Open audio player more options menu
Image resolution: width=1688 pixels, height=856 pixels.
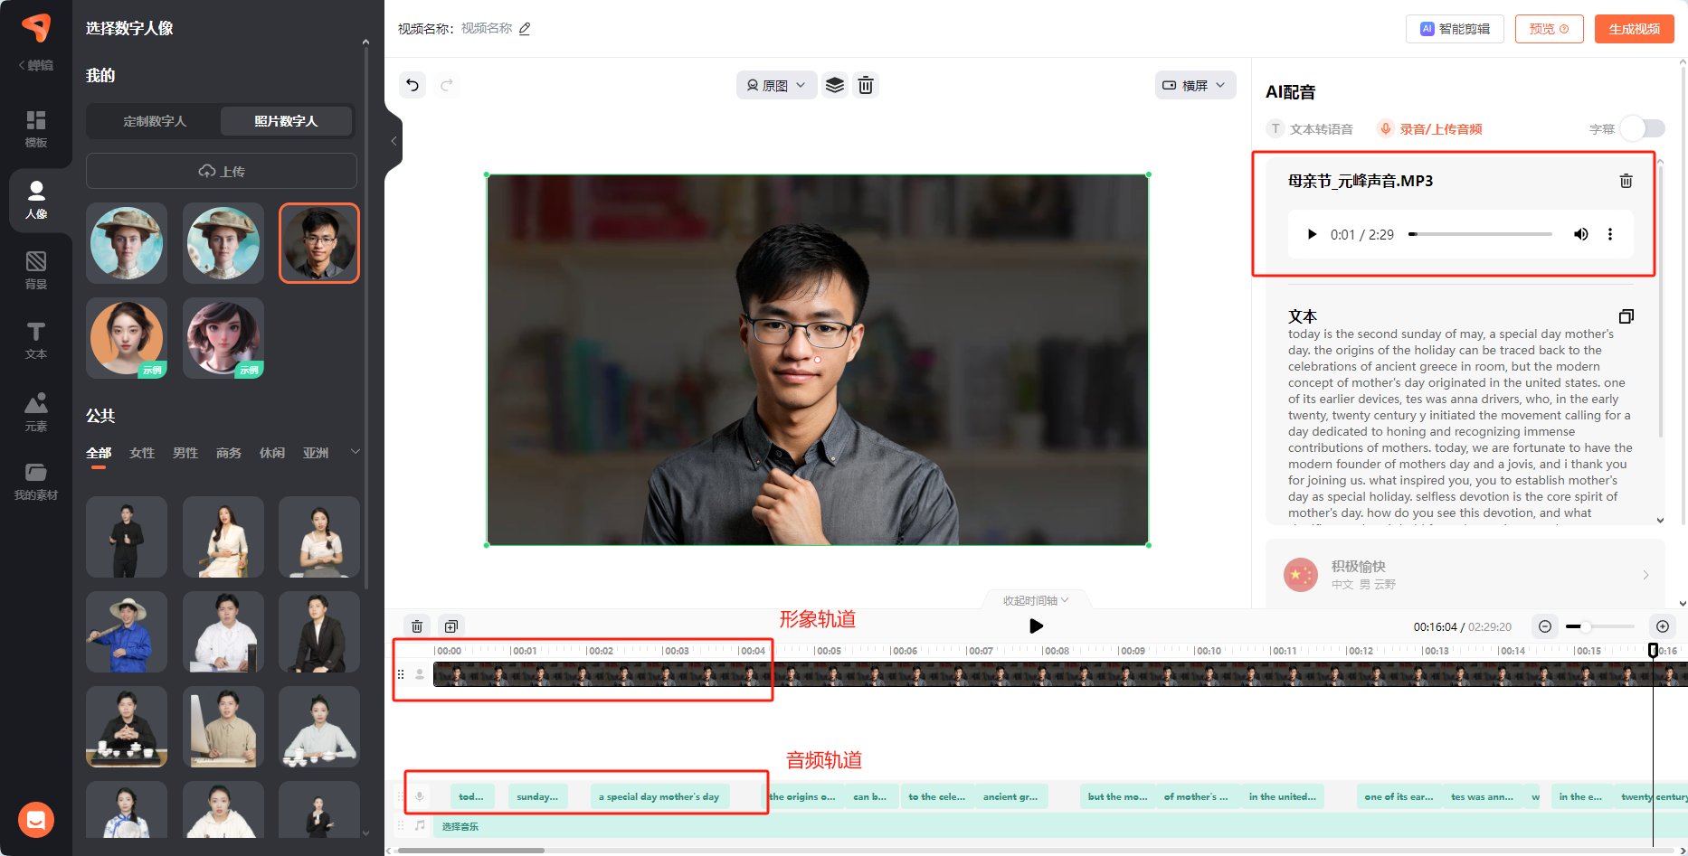click(1610, 234)
